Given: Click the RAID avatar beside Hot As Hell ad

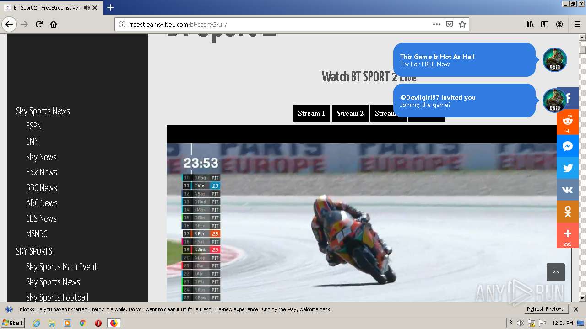Looking at the screenshot, I should pyautogui.click(x=554, y=60).
